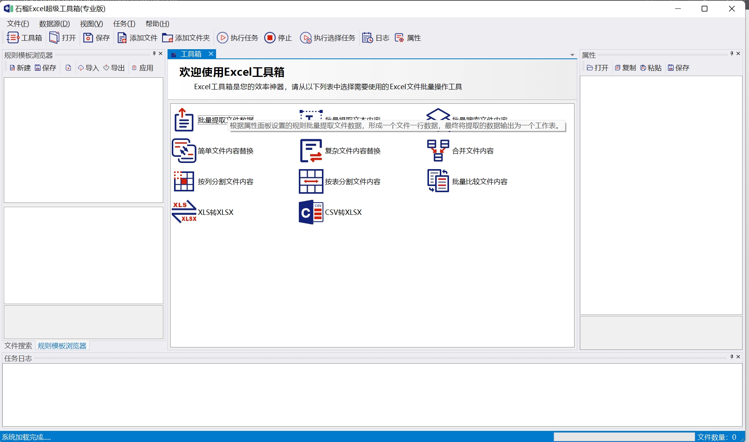Viewport: 749px width, 442px height.
Task: Click 保存 in the main toolbar
Action: (97, 38)
